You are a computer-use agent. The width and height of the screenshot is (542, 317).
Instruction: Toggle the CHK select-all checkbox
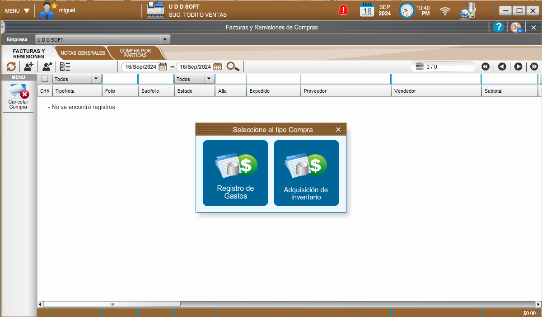click(45, 79)
